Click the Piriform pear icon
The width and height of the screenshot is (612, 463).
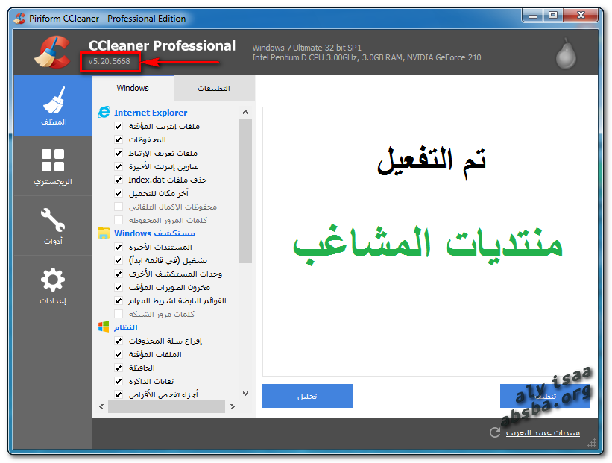[x=567, y=53]
